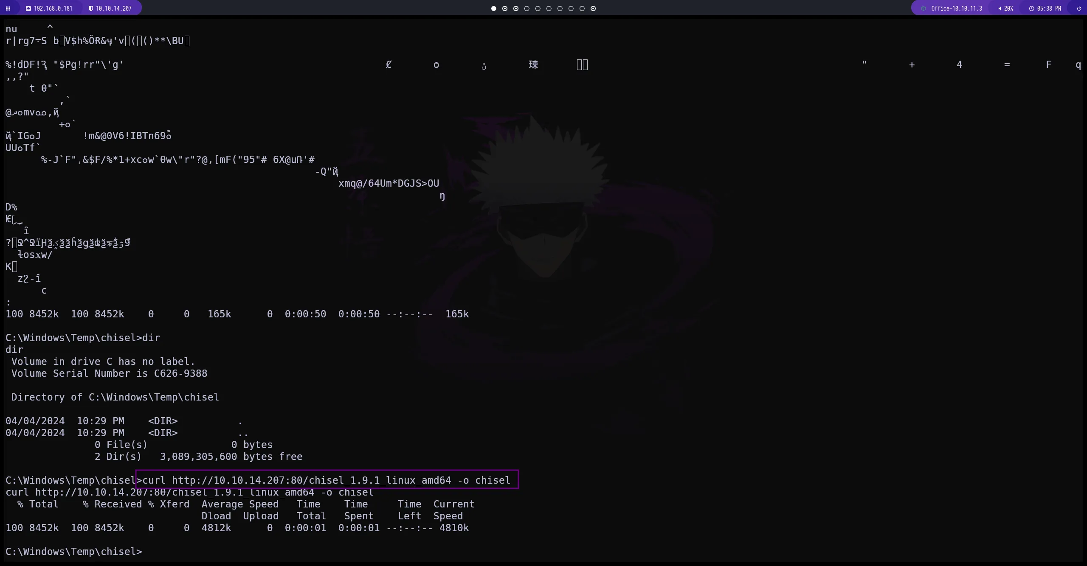Select the fourth empty workspace dot
Screen dimensions: 1087x566
527,8
